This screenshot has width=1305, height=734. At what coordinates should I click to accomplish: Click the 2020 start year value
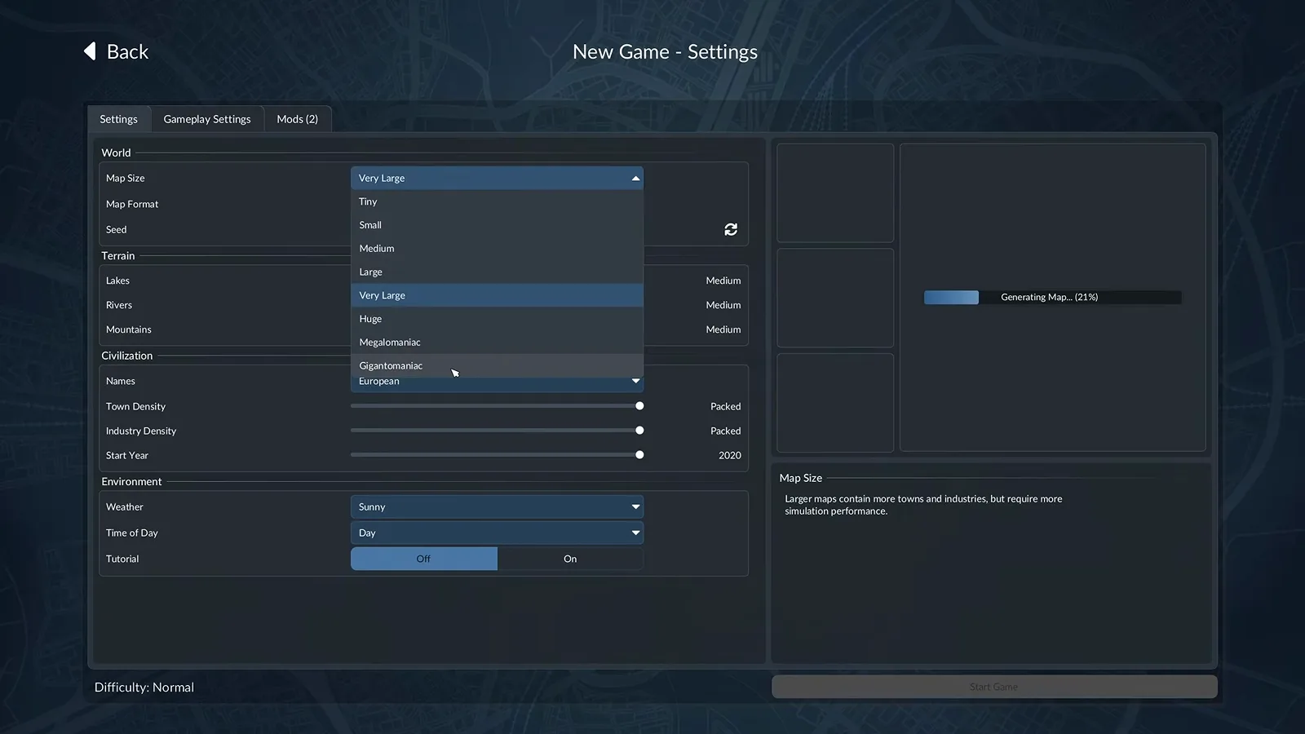730,455
